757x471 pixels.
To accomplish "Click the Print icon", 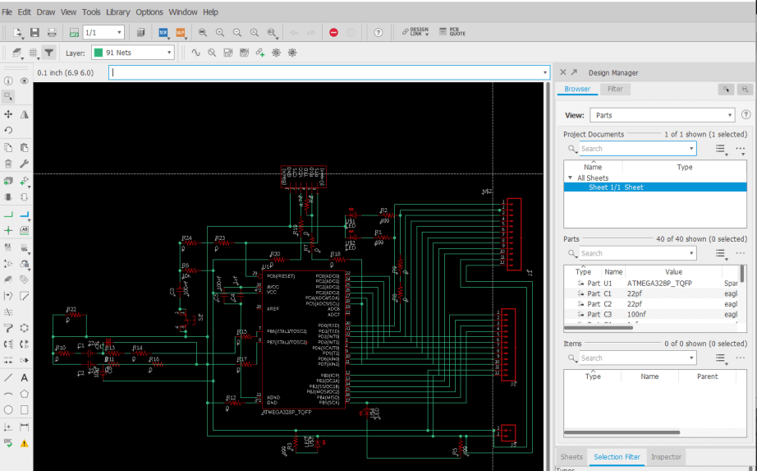I will pos(52,33).
